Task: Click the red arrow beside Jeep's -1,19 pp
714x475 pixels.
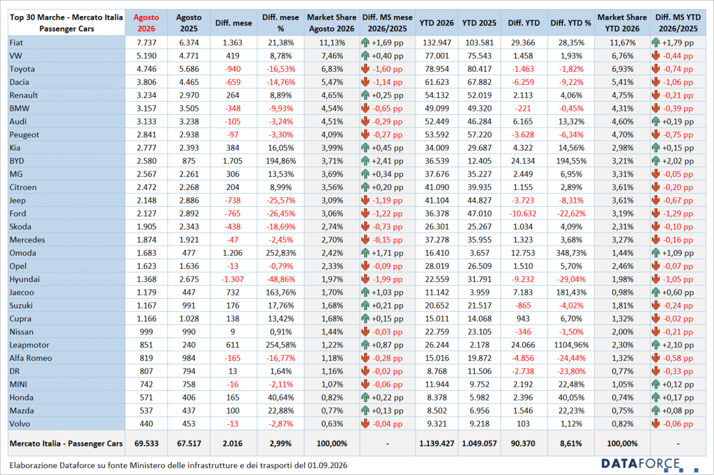Action: [x=365, y=200]
